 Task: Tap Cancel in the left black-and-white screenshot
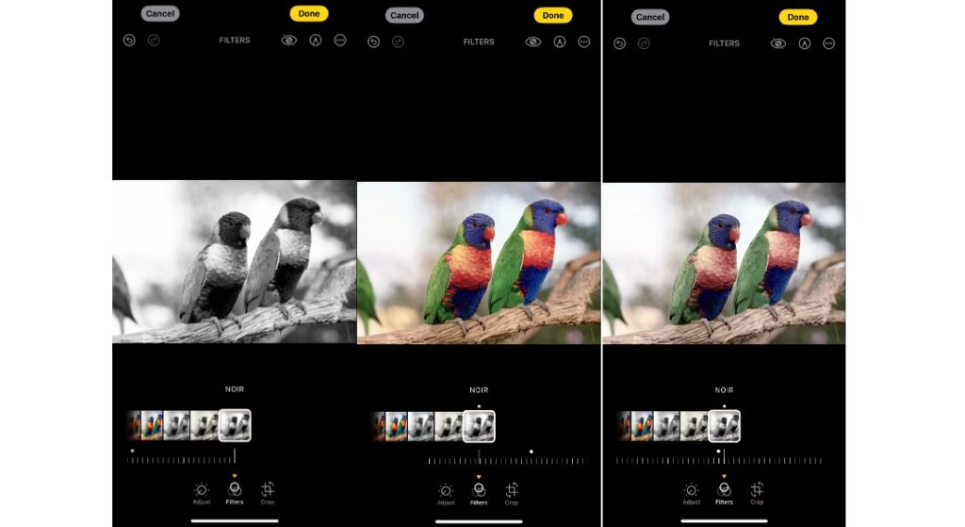click(159, 14)
